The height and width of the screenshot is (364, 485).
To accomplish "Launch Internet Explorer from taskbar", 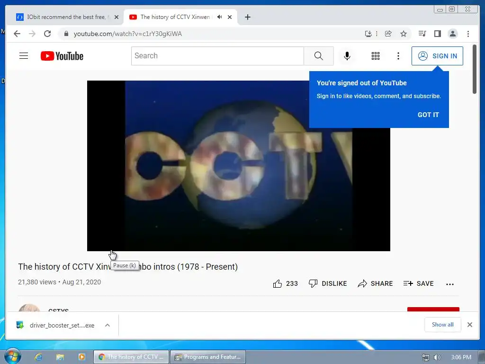I will (38, 357).
